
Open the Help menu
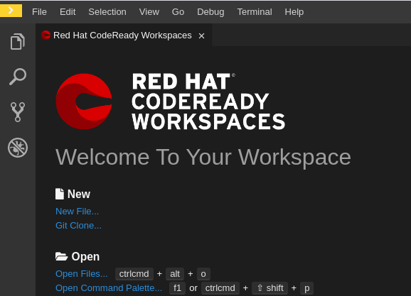(294, 12)
